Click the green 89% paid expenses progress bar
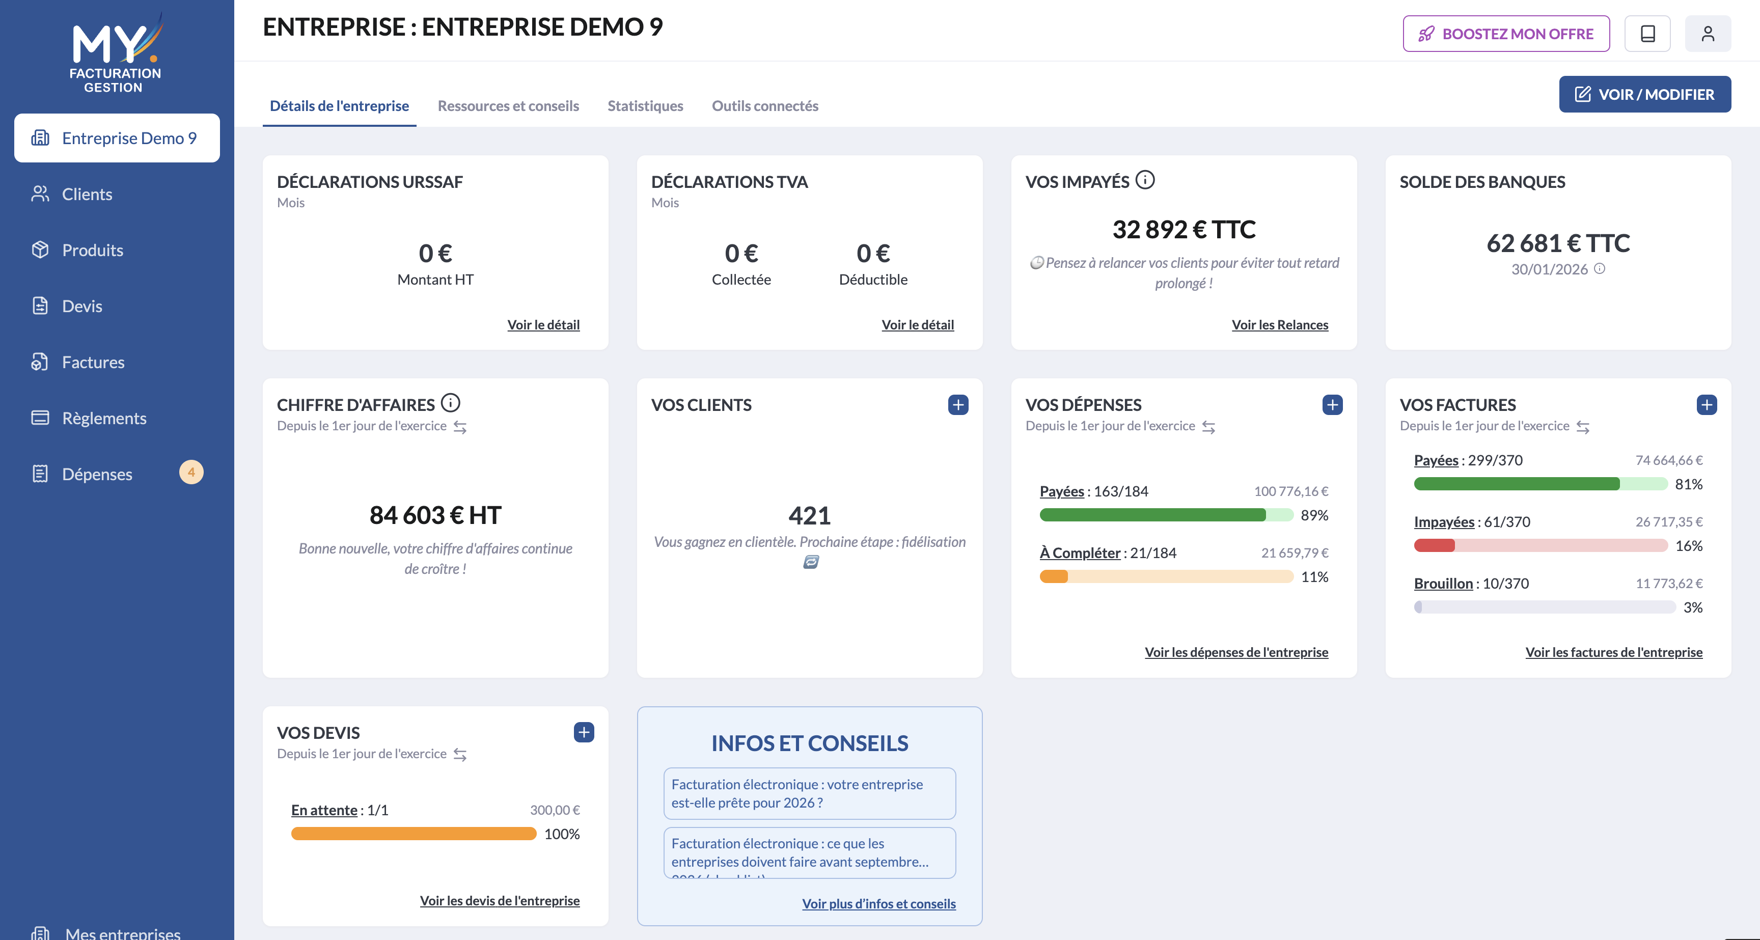1760x940 pixels. point(1166,515)
